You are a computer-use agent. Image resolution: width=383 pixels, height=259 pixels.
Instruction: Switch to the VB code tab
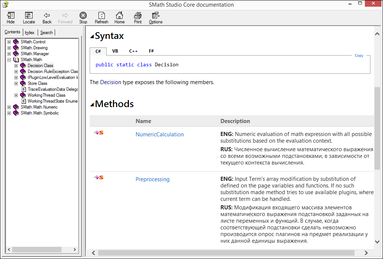click(x=115, y=51)
